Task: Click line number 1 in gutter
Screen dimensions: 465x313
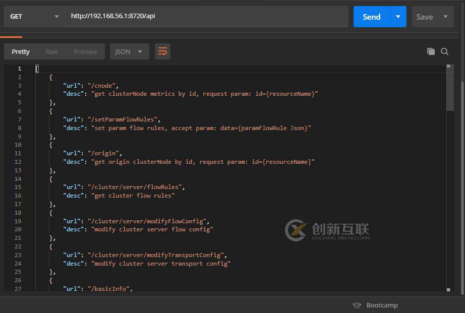Action: click(19, 69)
